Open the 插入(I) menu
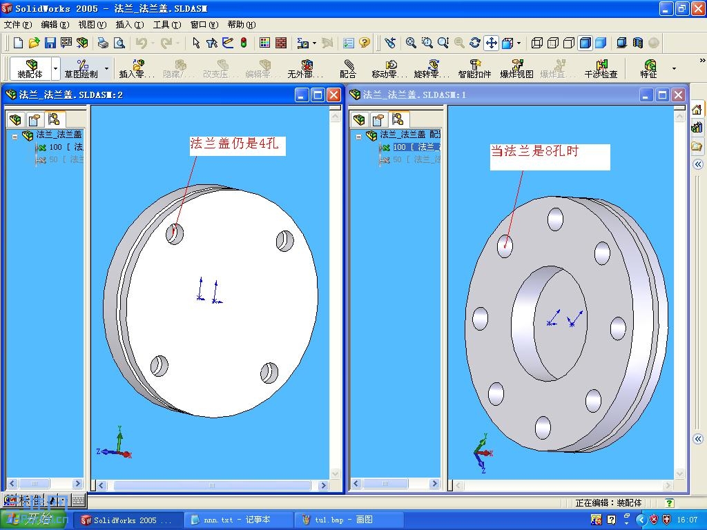Screen dimensions: 707x530 pyautogui.click(x=130, y=25)
